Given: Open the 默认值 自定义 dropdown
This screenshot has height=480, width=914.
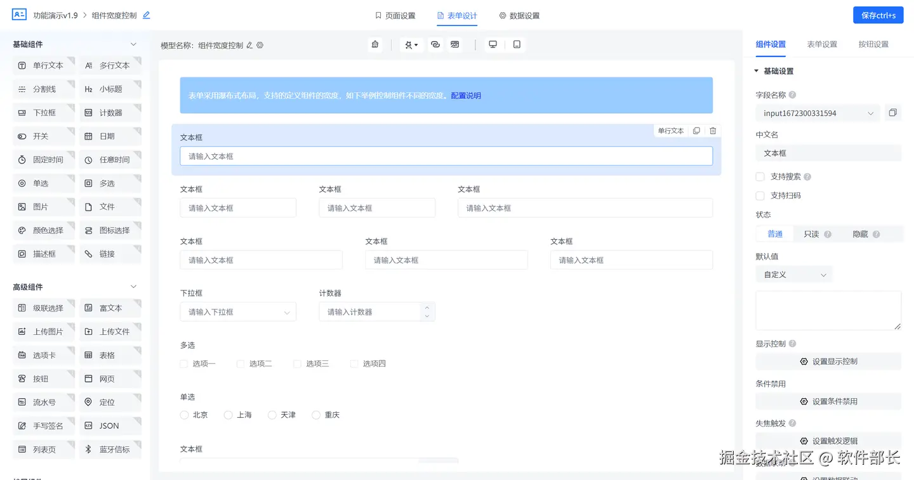Looking at the screenshot, I should (794, 275).
